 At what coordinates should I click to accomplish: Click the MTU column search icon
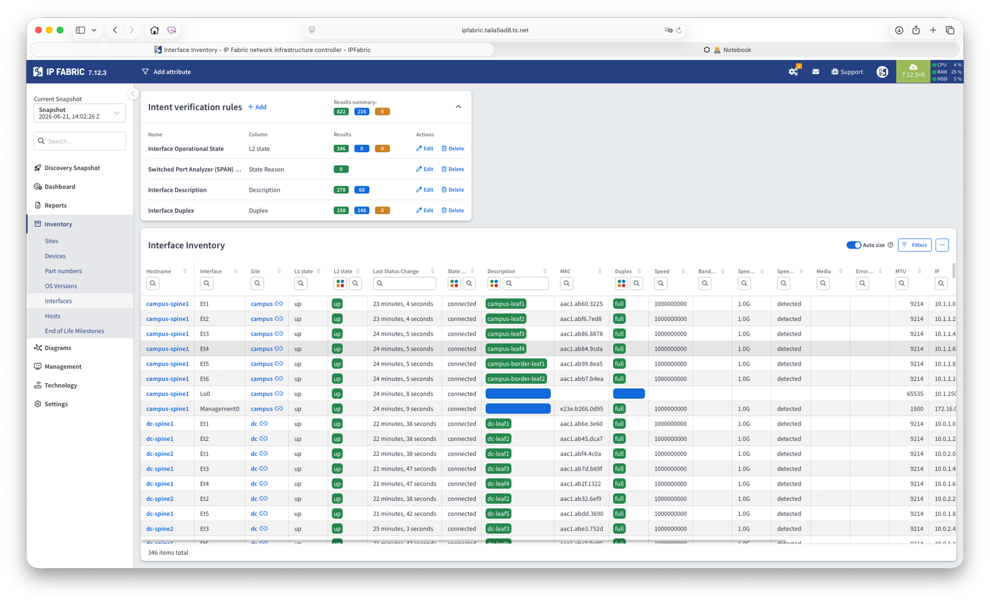pos(902,283)
